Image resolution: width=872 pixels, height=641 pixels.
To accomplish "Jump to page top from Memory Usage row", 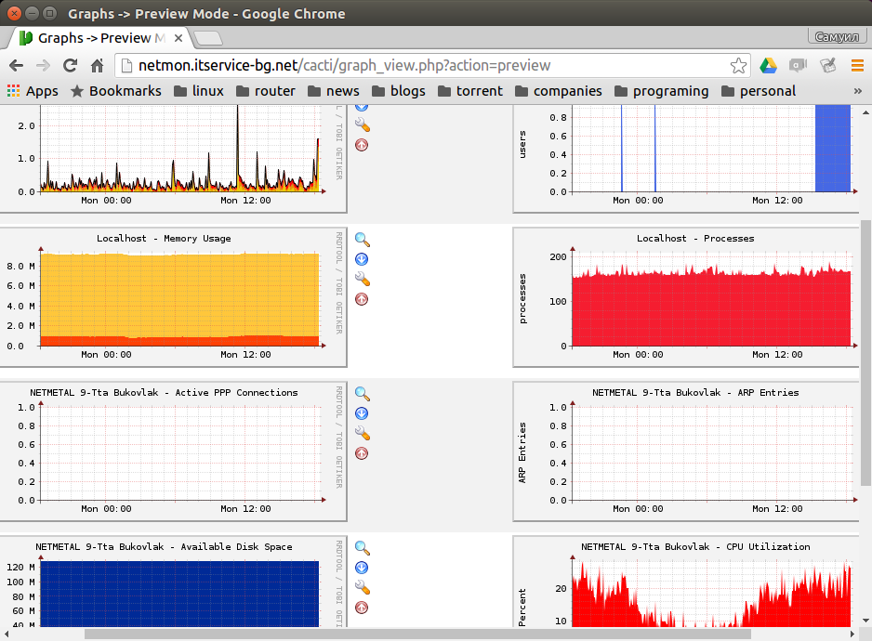I will click(362, 299).
